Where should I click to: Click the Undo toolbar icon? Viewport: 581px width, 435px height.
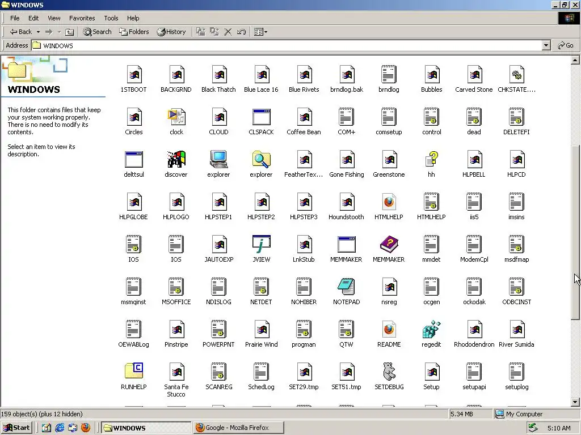(x=241, y=32)
